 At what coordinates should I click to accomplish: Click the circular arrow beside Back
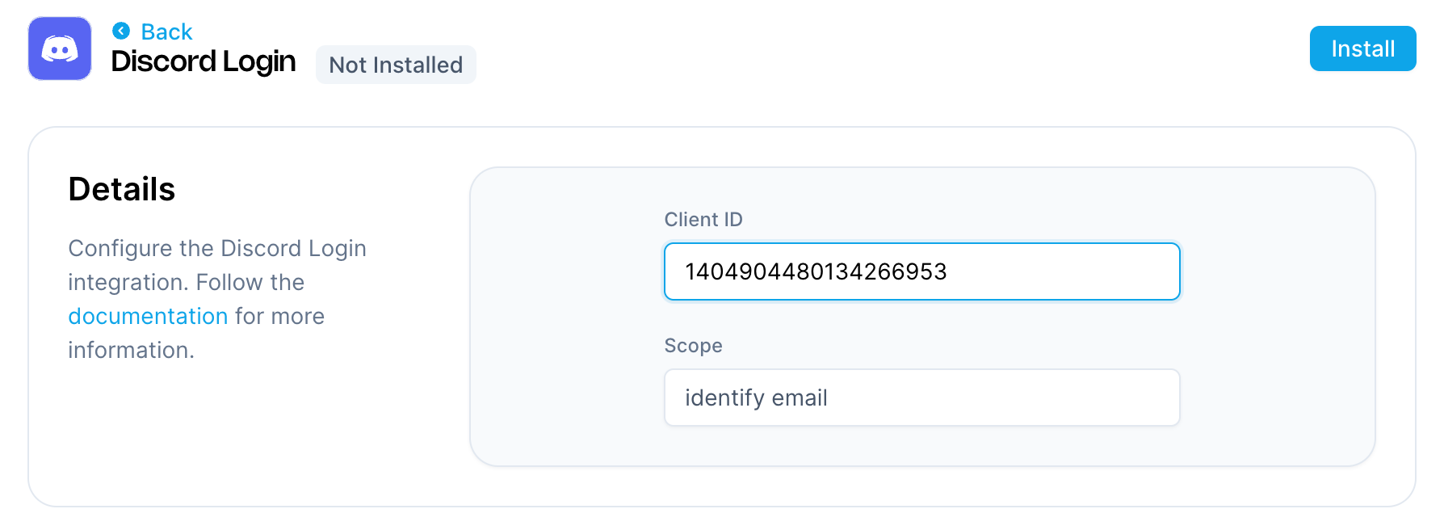click(121, 31)
